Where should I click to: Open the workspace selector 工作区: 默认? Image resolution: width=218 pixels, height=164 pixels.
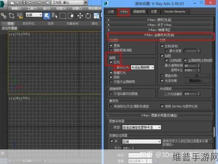(x=68, y=3)
